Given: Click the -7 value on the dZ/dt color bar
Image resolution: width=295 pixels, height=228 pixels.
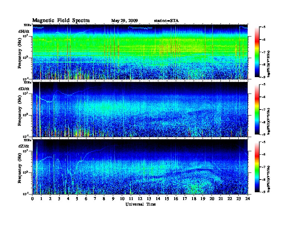Looking at the screenshot, I should (264, 167).
